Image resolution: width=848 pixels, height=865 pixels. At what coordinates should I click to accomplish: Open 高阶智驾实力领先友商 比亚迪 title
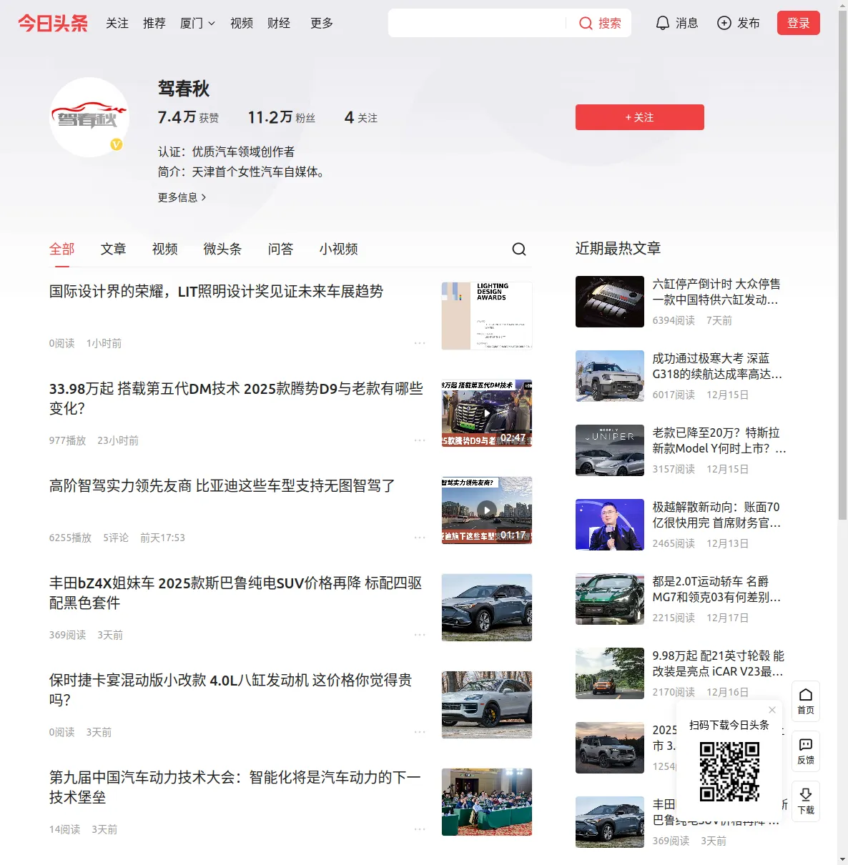coord(222,486)
